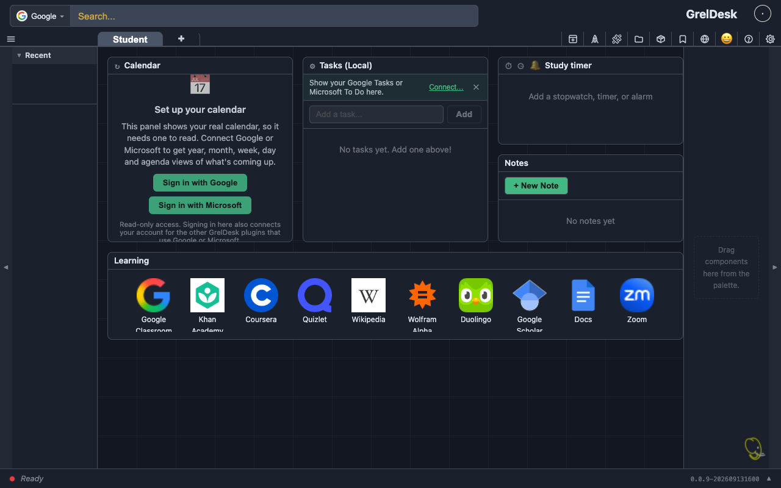Collapse the right palette arrow
The width and height of the screenshot is (781, 488).
tap(776, 267)
